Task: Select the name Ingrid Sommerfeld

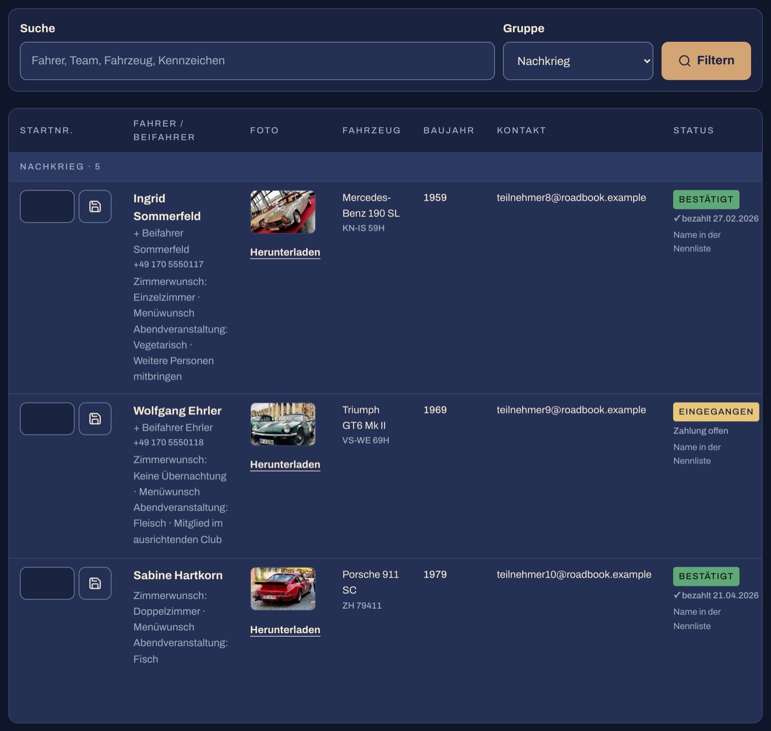Action: click(x=167, y=207)
